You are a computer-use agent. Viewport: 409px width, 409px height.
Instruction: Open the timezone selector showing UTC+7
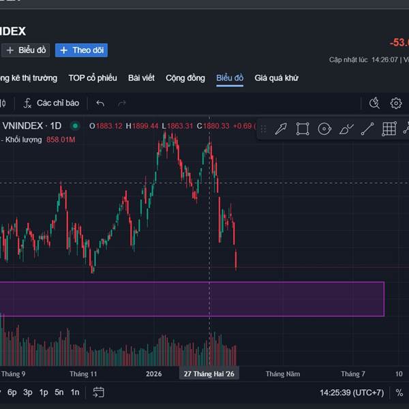tap(352, 392)
